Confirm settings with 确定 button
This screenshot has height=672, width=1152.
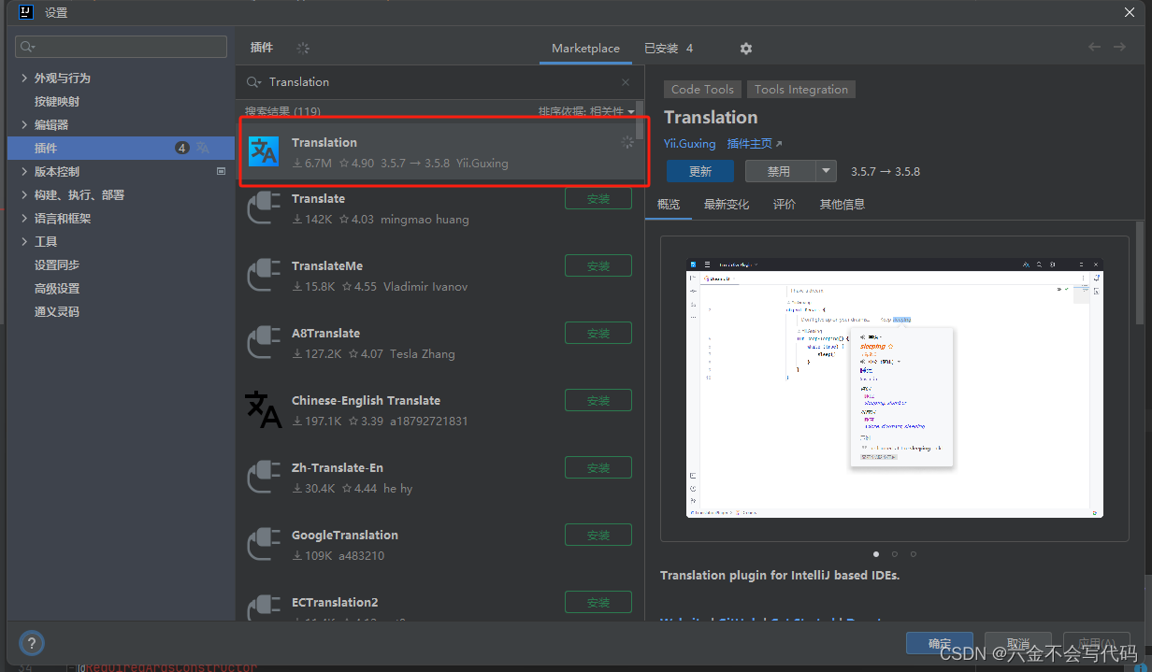[x=940, y=643]
